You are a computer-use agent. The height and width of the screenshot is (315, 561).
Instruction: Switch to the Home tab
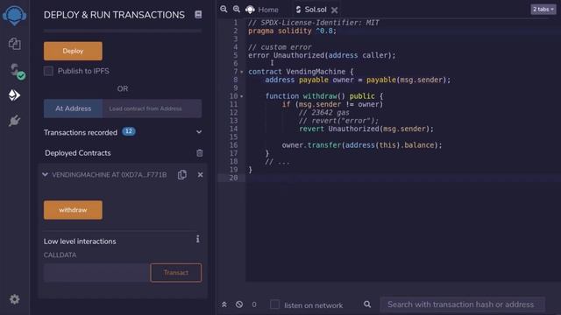tap(262, 10)
